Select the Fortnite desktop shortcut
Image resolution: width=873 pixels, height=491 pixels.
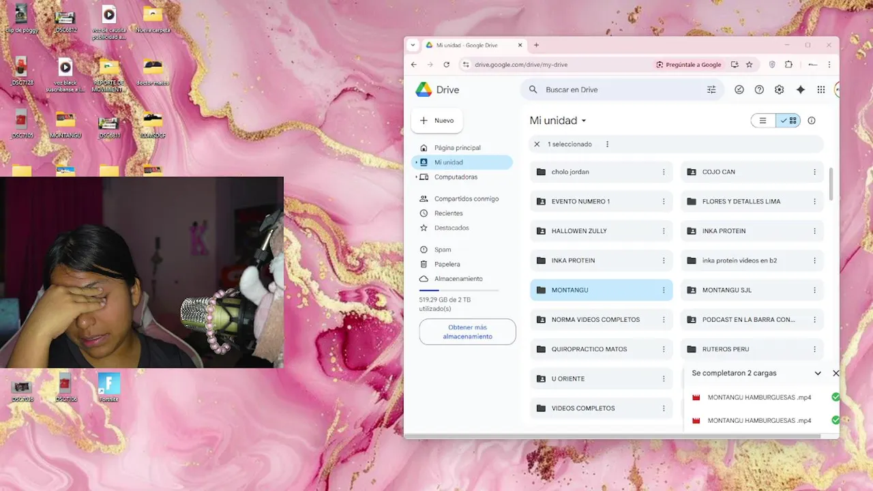pos(109,387)
